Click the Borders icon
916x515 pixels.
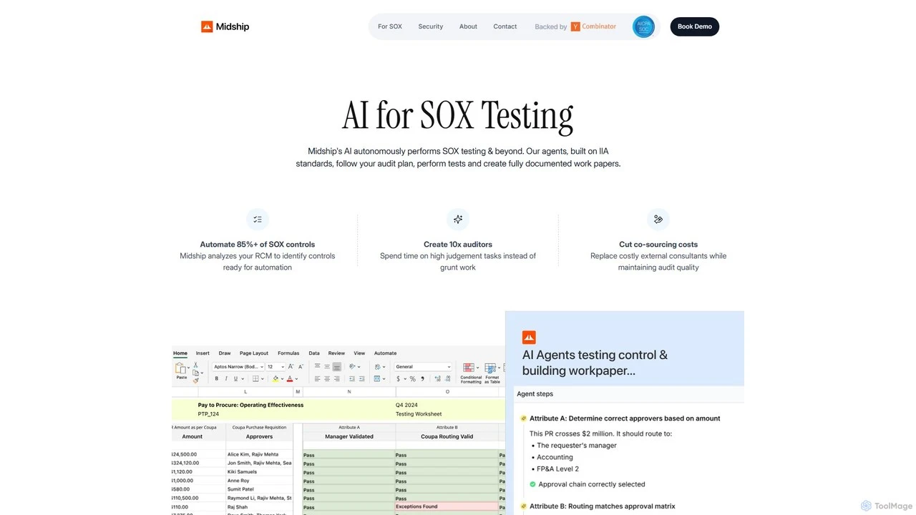[255, 379]
